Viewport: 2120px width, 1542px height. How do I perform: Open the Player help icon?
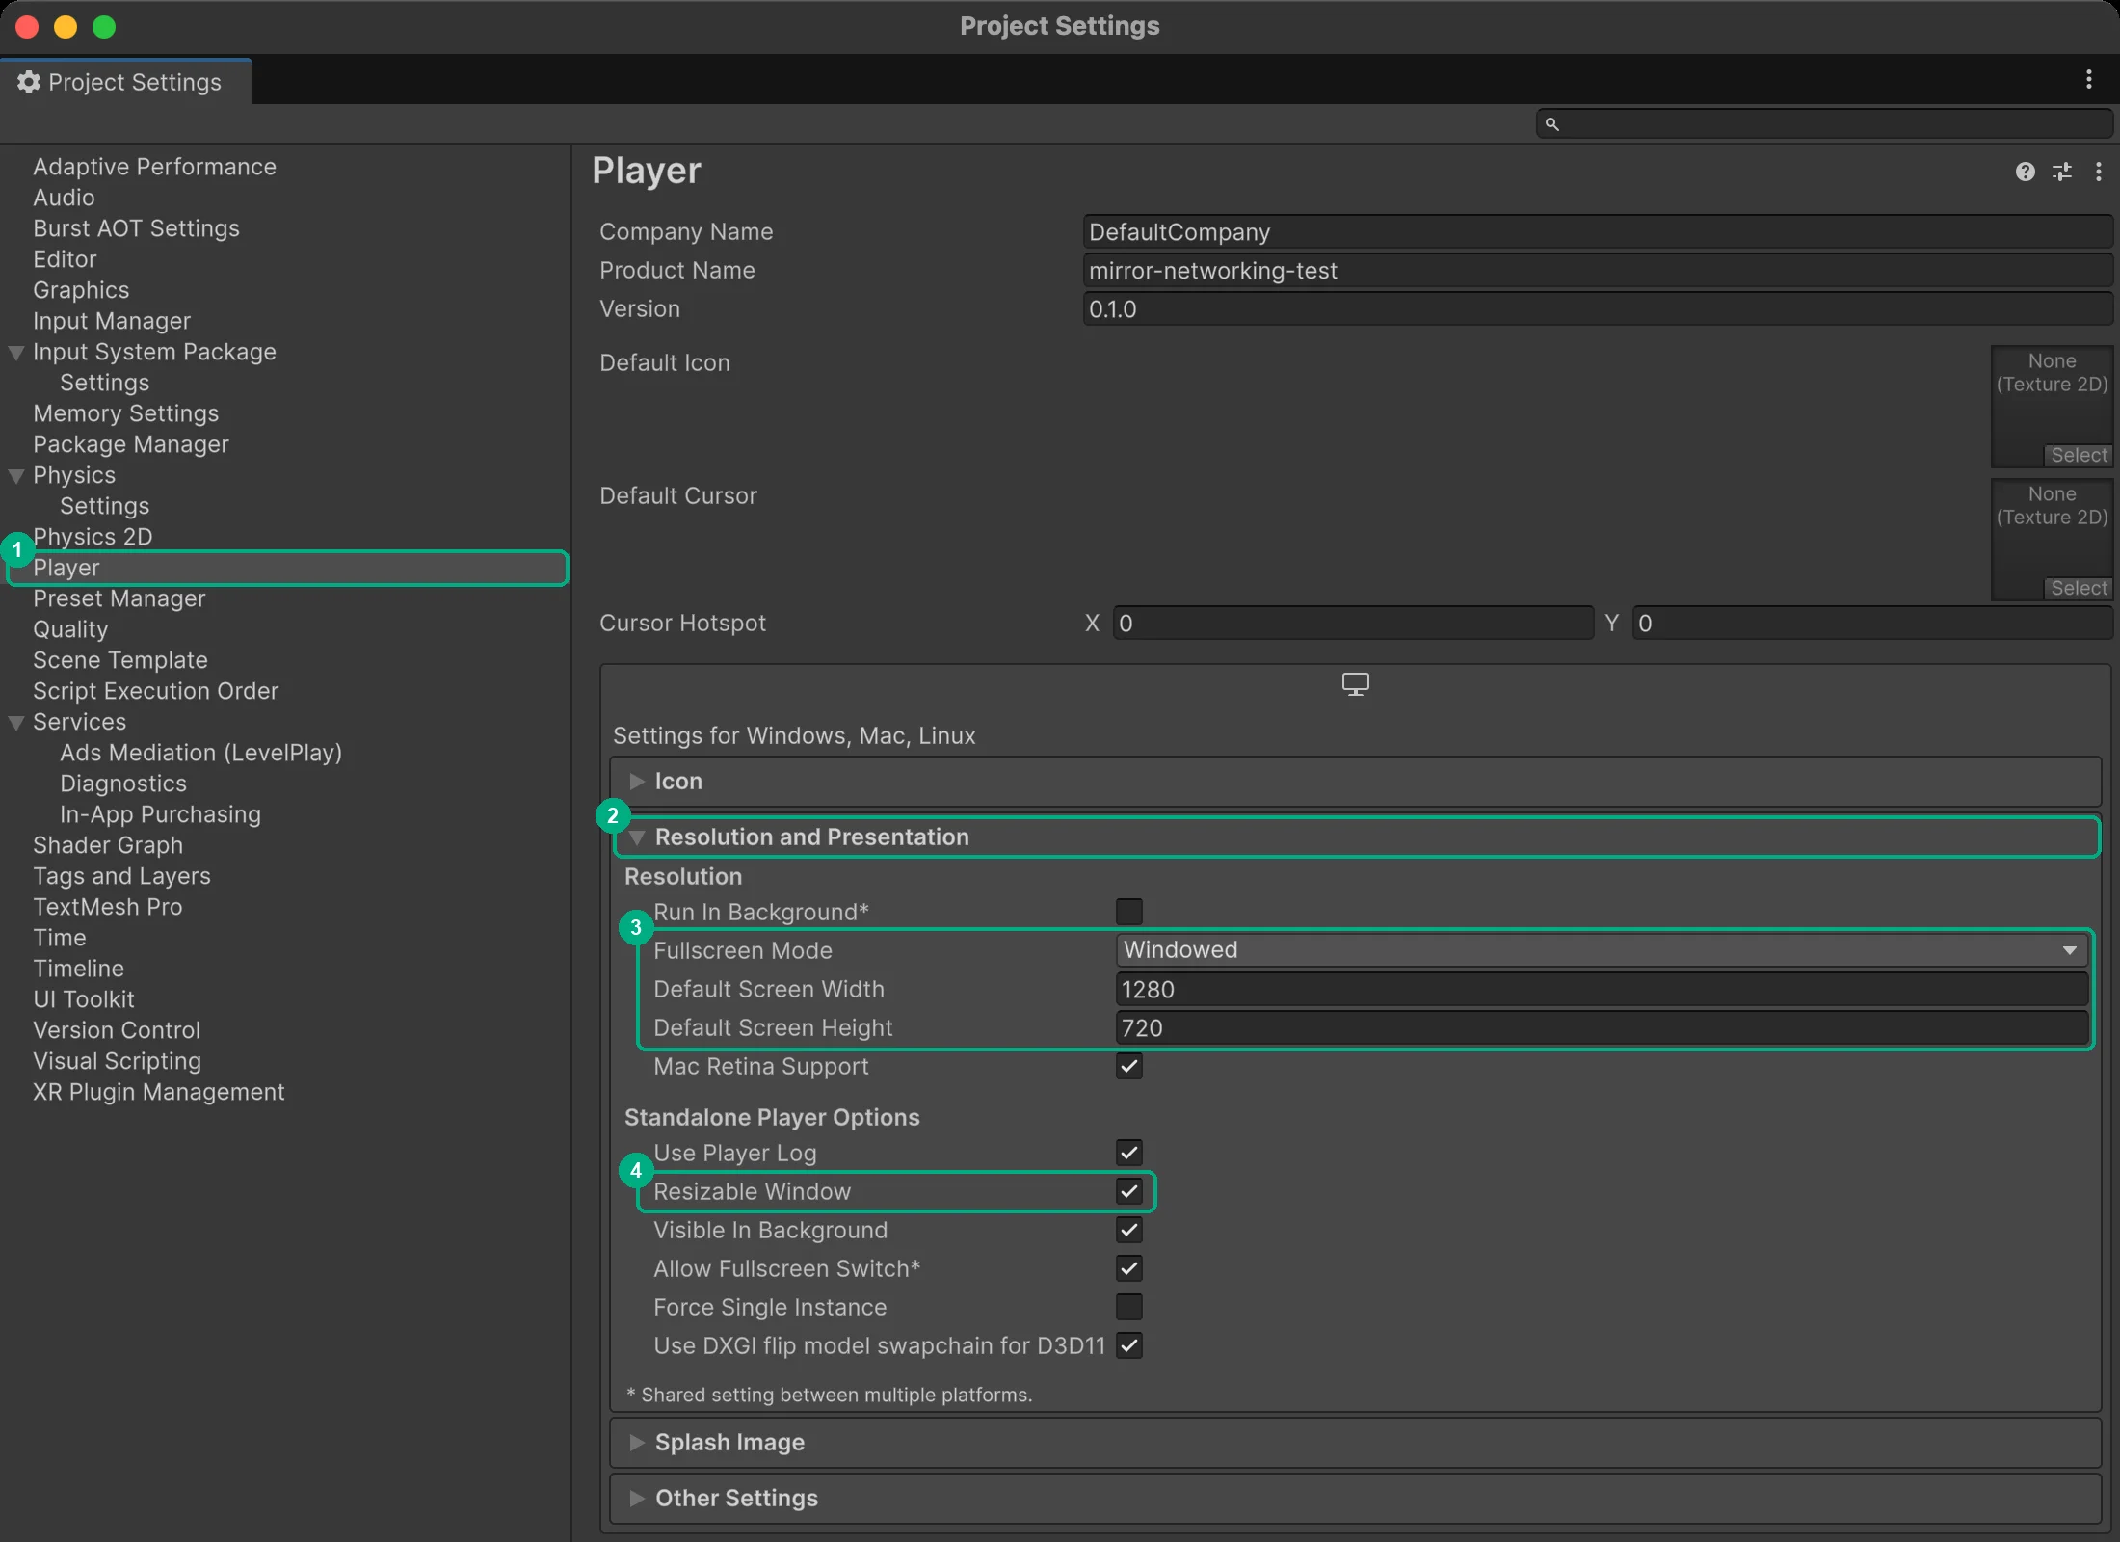(2025, 172)
